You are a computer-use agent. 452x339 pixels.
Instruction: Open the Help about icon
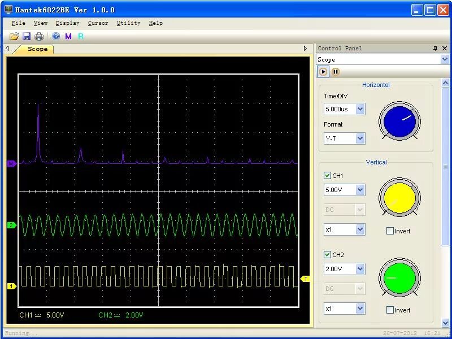tap(55, 36)
